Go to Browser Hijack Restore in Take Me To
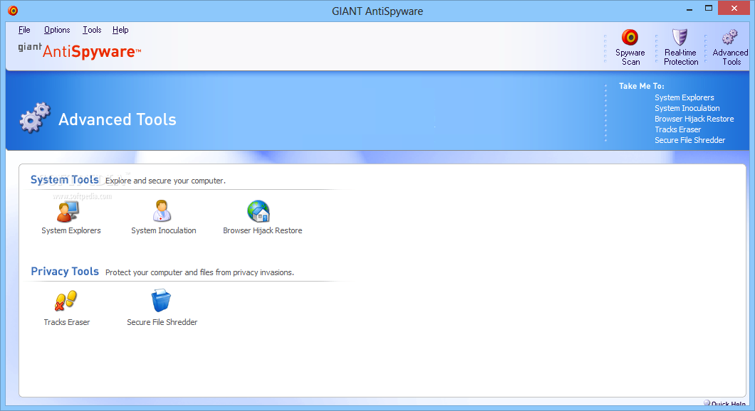Viewport: 755px width, 411px height. pyautogui.click(x=694, y=119)
